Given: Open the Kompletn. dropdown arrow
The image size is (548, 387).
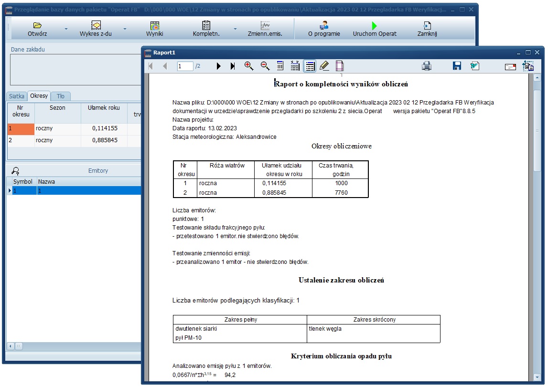Looking at the screenshot, I should tap(235, 29).
